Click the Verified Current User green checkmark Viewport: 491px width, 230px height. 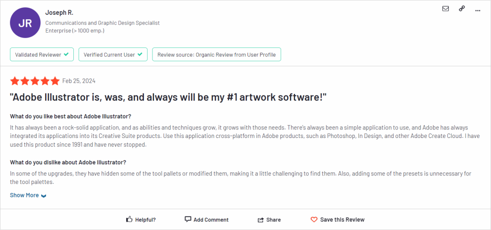[140, 55]
